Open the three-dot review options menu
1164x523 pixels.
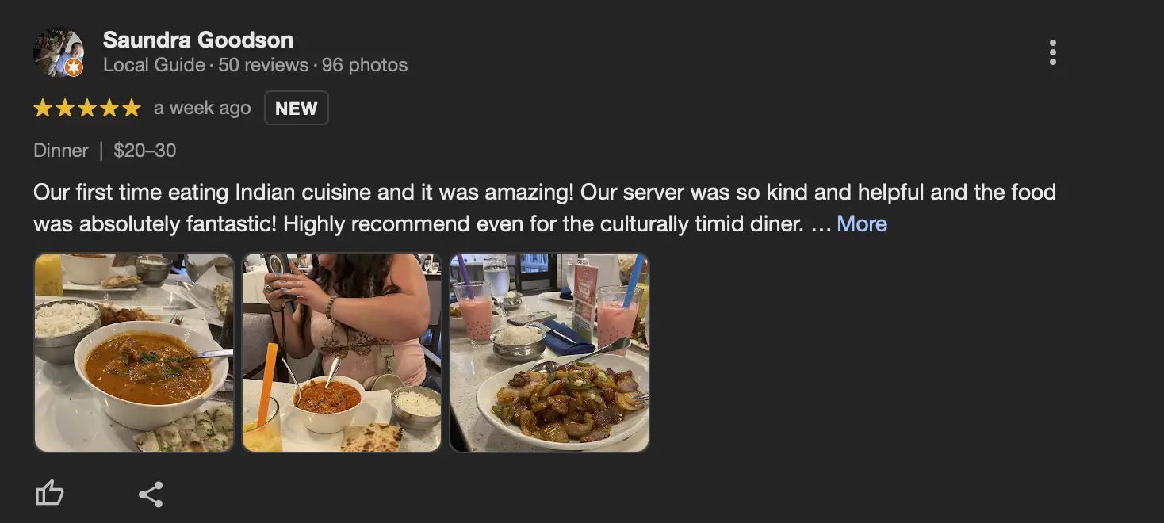pos(1052,52)
